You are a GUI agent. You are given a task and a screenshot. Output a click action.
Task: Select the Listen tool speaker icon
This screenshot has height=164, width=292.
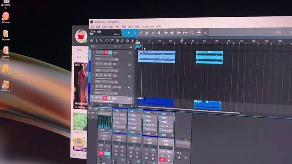click(172, 33)
